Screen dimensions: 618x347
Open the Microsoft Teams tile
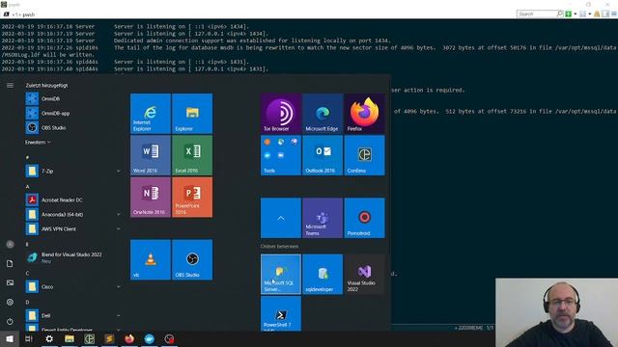(x=323, y=218)
